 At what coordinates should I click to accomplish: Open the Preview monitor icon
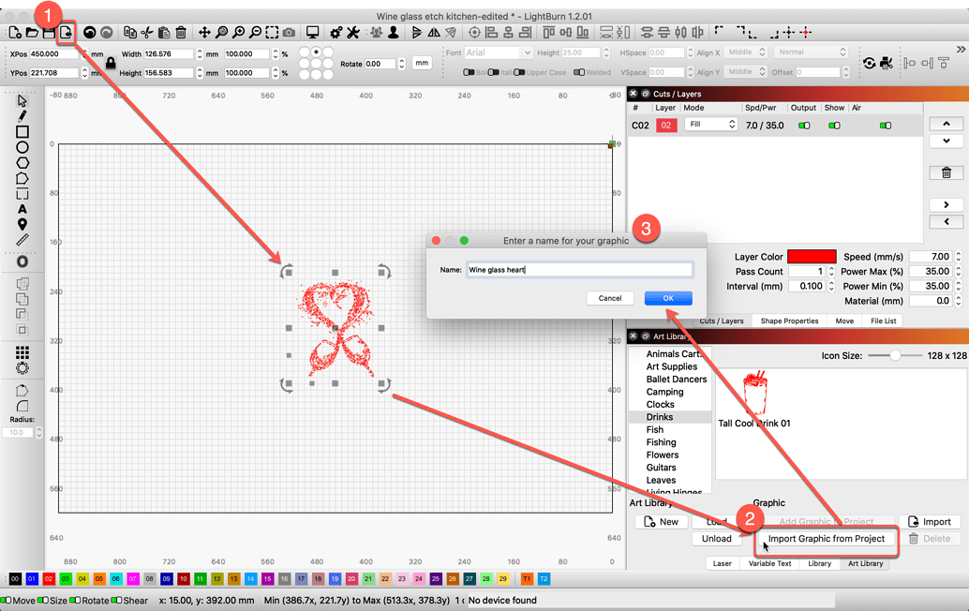coord(313,33)
